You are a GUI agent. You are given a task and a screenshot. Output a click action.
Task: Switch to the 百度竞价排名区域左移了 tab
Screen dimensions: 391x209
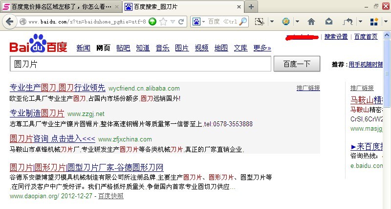(x=61, y=7)
